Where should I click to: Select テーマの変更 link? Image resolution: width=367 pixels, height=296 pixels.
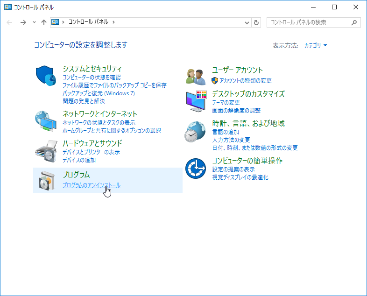tap(226, 103)
